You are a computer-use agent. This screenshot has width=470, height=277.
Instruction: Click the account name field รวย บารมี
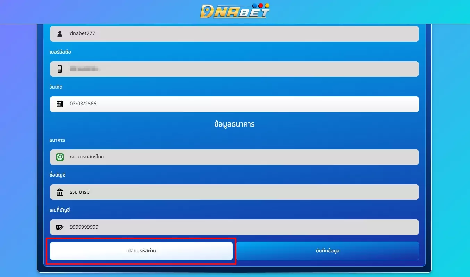click(x=234, y=192)
